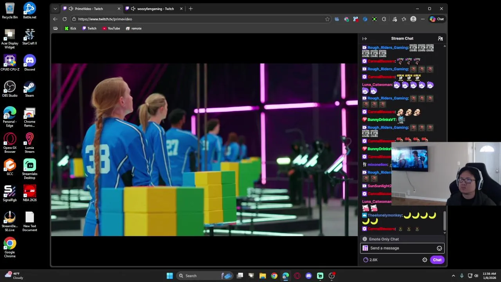Open Edge Copilot Chat button
Viewport: 501px width, 282px height.
click(437, 19)
